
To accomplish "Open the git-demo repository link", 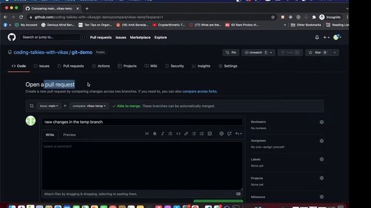I will click(82, 53).
